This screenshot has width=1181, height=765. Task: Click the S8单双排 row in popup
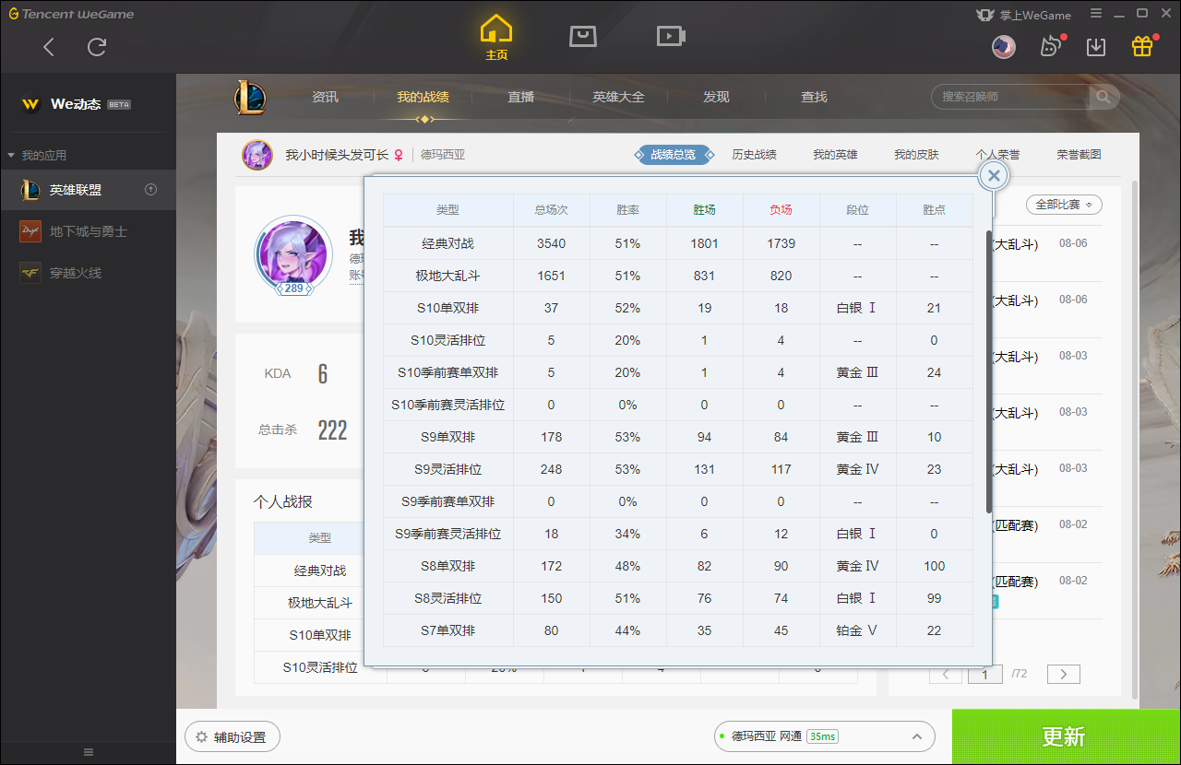[x=678, y=566]
